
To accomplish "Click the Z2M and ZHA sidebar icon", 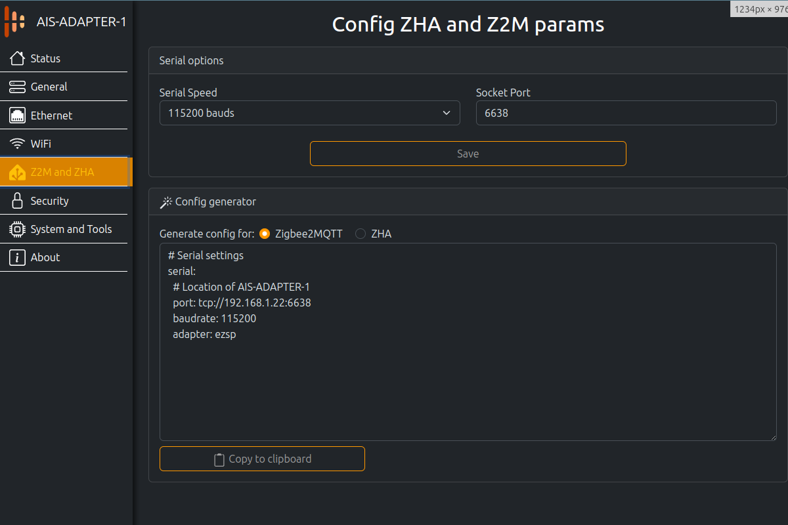I will pyautogui.click(x=18, y=173).
